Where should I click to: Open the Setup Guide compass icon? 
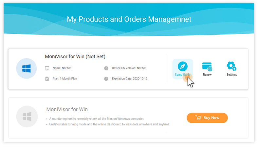point(182,66)
